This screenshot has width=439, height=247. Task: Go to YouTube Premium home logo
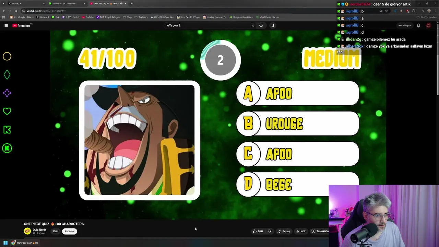pos(21,26)
